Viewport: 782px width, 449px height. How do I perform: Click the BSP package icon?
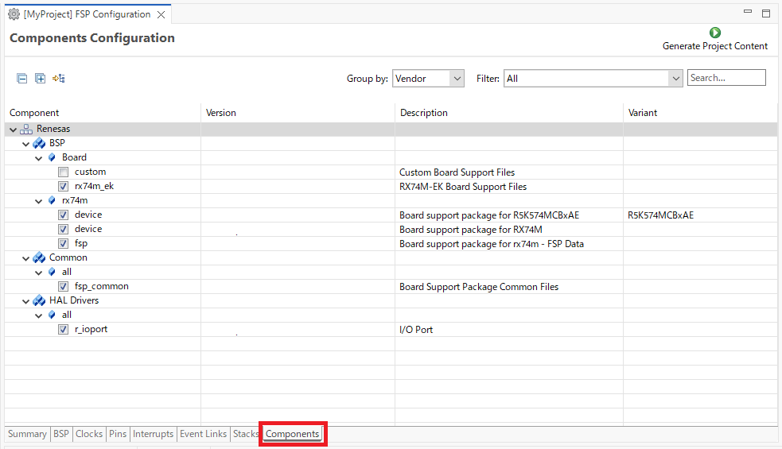pyautogui.click(x=39, y=144)
